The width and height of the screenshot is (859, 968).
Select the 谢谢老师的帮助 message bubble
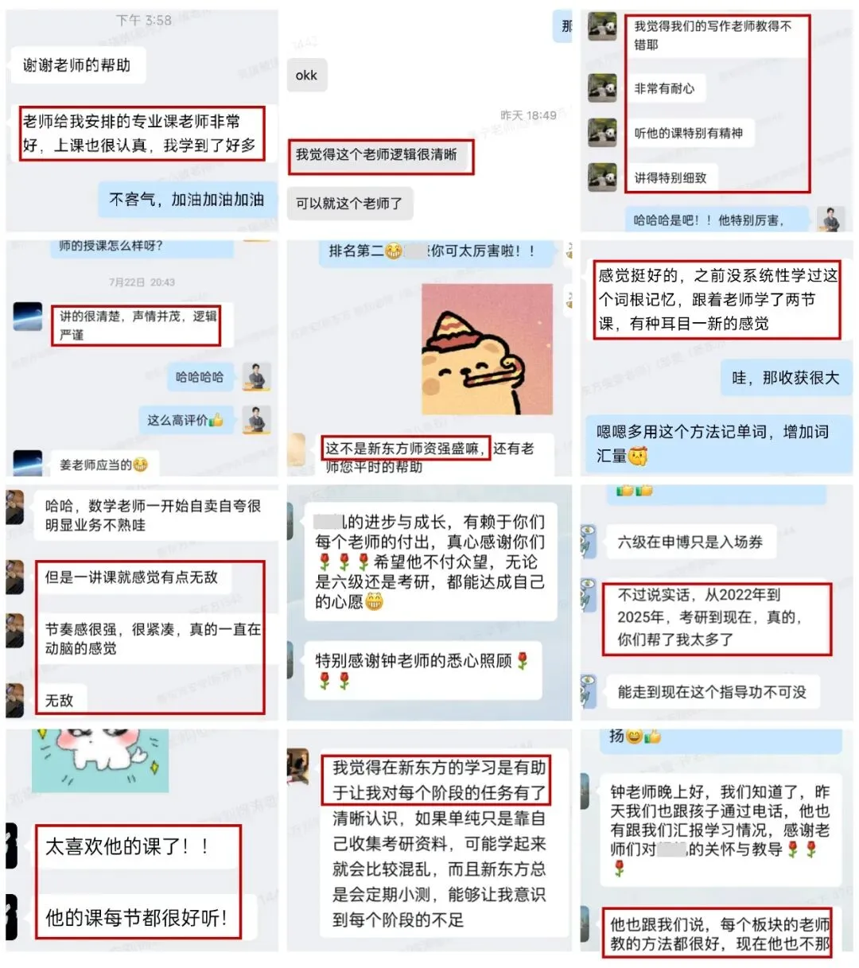77,65
